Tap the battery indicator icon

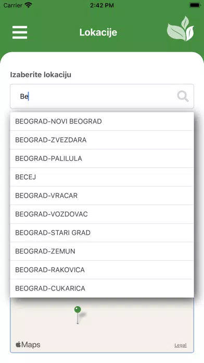195,5
